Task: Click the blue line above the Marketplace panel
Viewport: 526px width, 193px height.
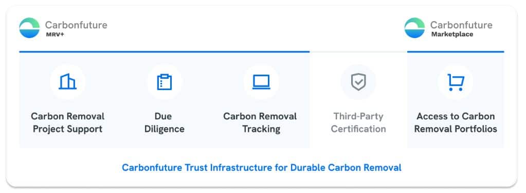Action: coord(456,51)
